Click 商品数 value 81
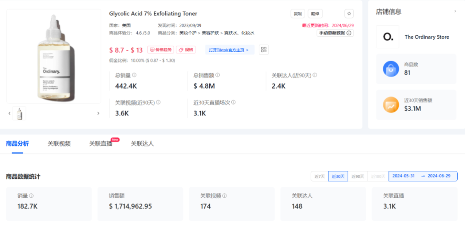Screen dimensions: 465x230 click(x=407, y=73)
